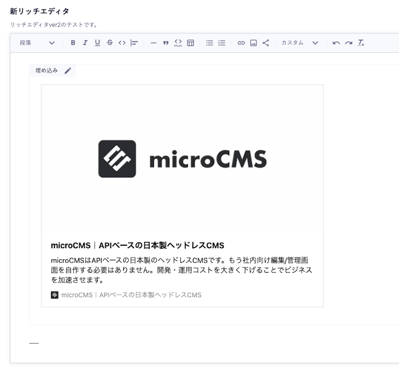Viewport: 399px width, 376px height.
Task: Apply strikethrough formatting
Action: click(110, 43)
